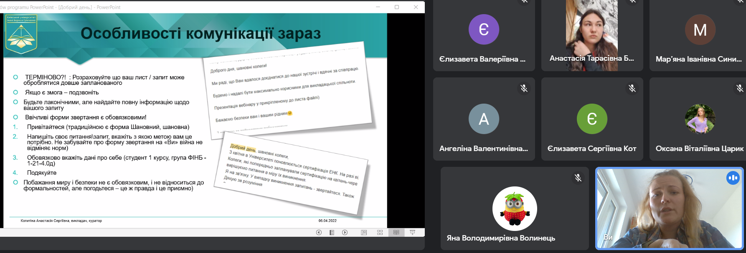Select Оксана Віталіївна Царик's profile photo
Image resolution: width=746 pixels, height=253 pixels.
pyautogui.click(x=700, y=119)
